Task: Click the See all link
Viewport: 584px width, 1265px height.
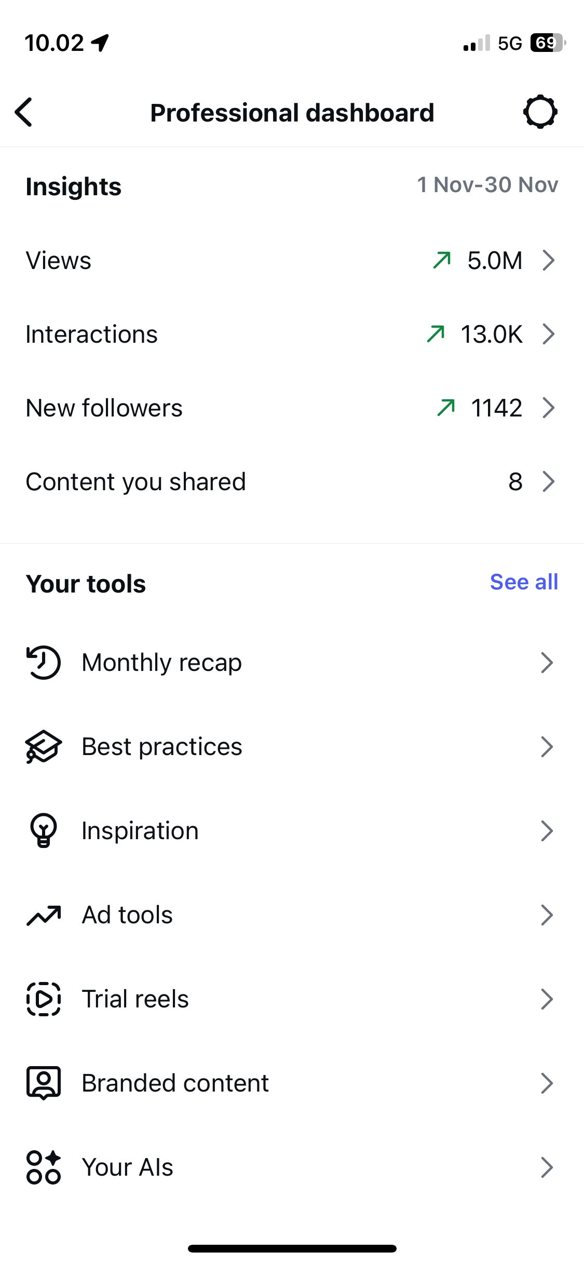Action: 524,582
